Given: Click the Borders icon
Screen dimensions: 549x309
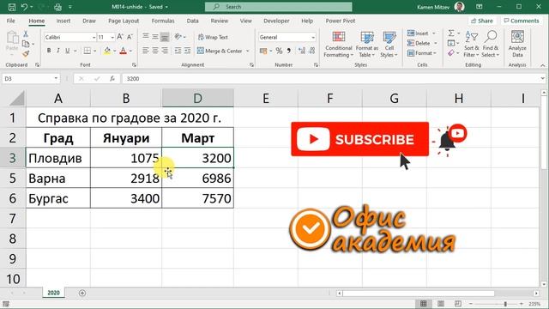Looking at the screenshot, I should pos(87,51).
